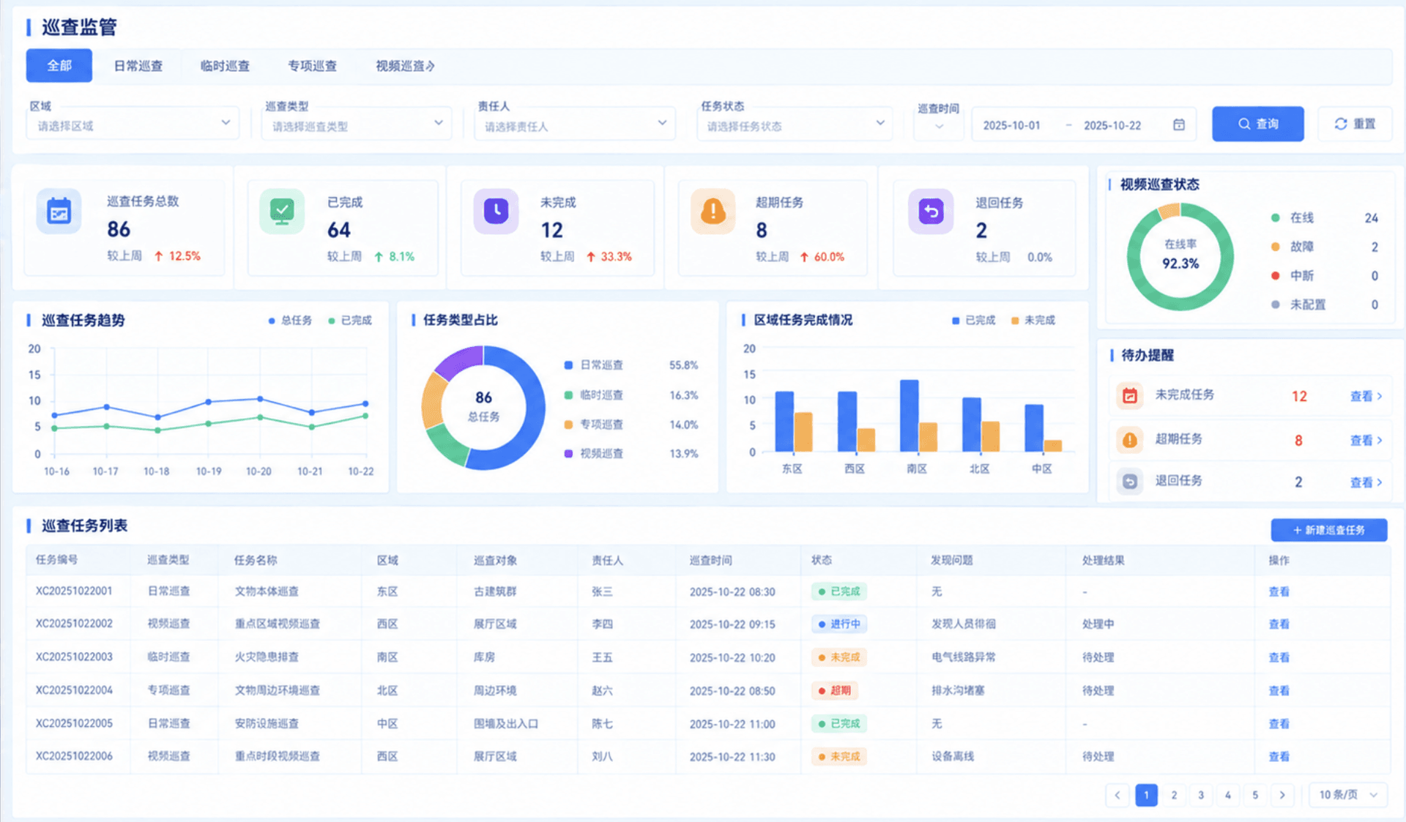
Task: Click the green 在线 legend dot
Action: pyautogui.click(x=1275, y=217)
